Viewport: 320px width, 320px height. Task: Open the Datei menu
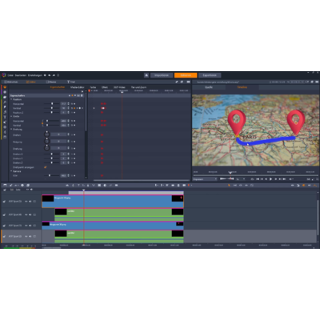(10, 75)
